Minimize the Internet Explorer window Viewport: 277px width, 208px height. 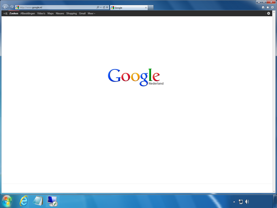pos(259,2)
